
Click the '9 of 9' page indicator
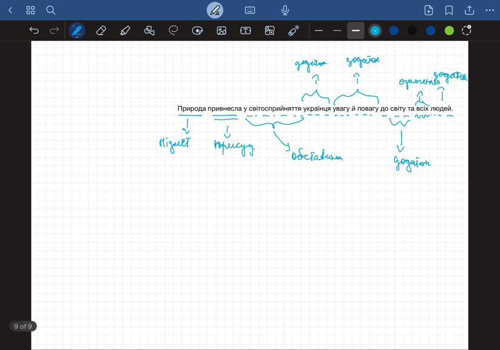[22, 326]
